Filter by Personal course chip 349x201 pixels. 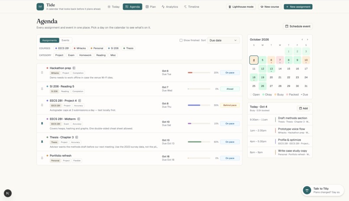click(x=97, y=48)
